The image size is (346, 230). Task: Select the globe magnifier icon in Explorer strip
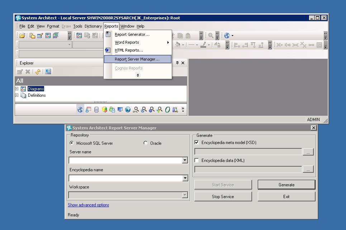click(144, 110)
